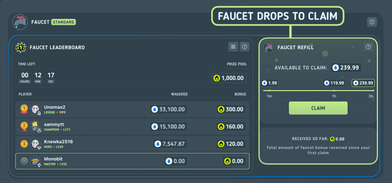Click the Faucet Leaderboard help question icon

244,47
